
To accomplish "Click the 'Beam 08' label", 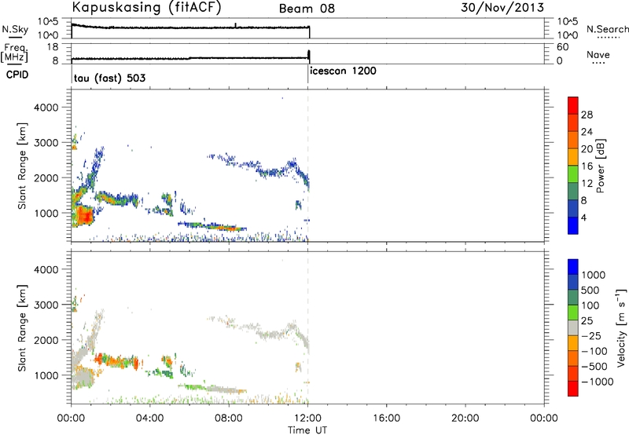I will point(307,9).
